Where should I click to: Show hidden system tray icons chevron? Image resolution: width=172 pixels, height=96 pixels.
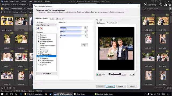[x=146, y=94]
